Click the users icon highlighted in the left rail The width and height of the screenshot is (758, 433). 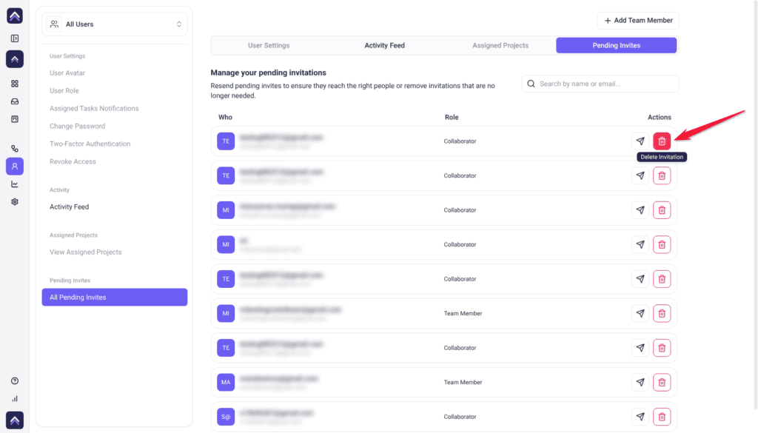tap(15, 167)
